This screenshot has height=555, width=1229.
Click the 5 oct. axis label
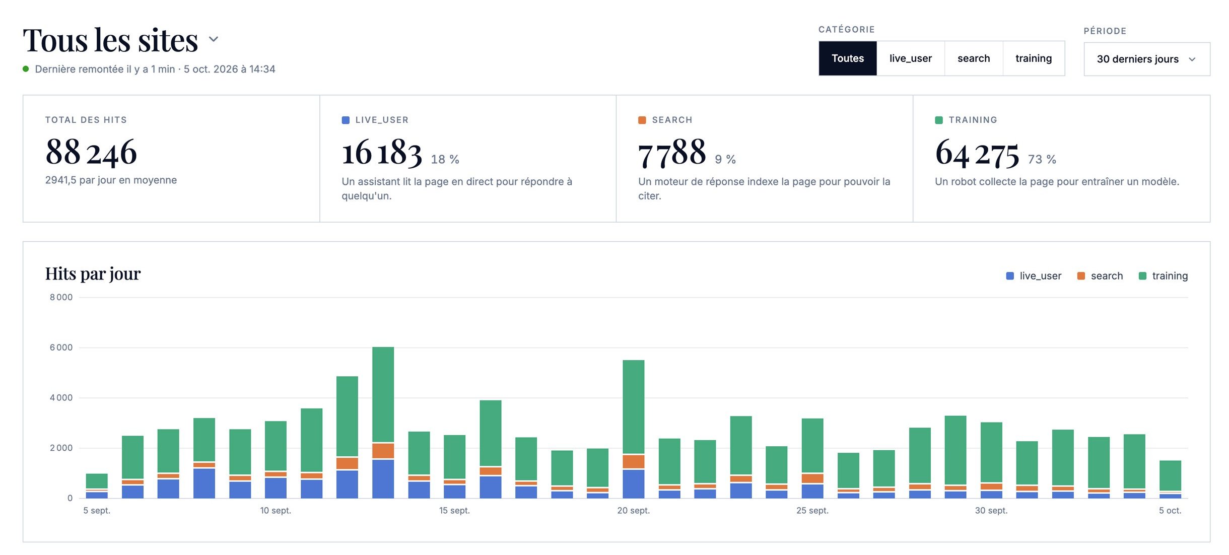(x=1170, y=511)
